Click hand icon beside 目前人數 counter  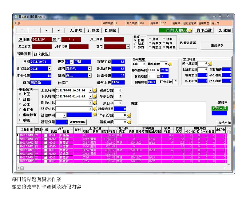pyautogui.click(x=190, y=30)
